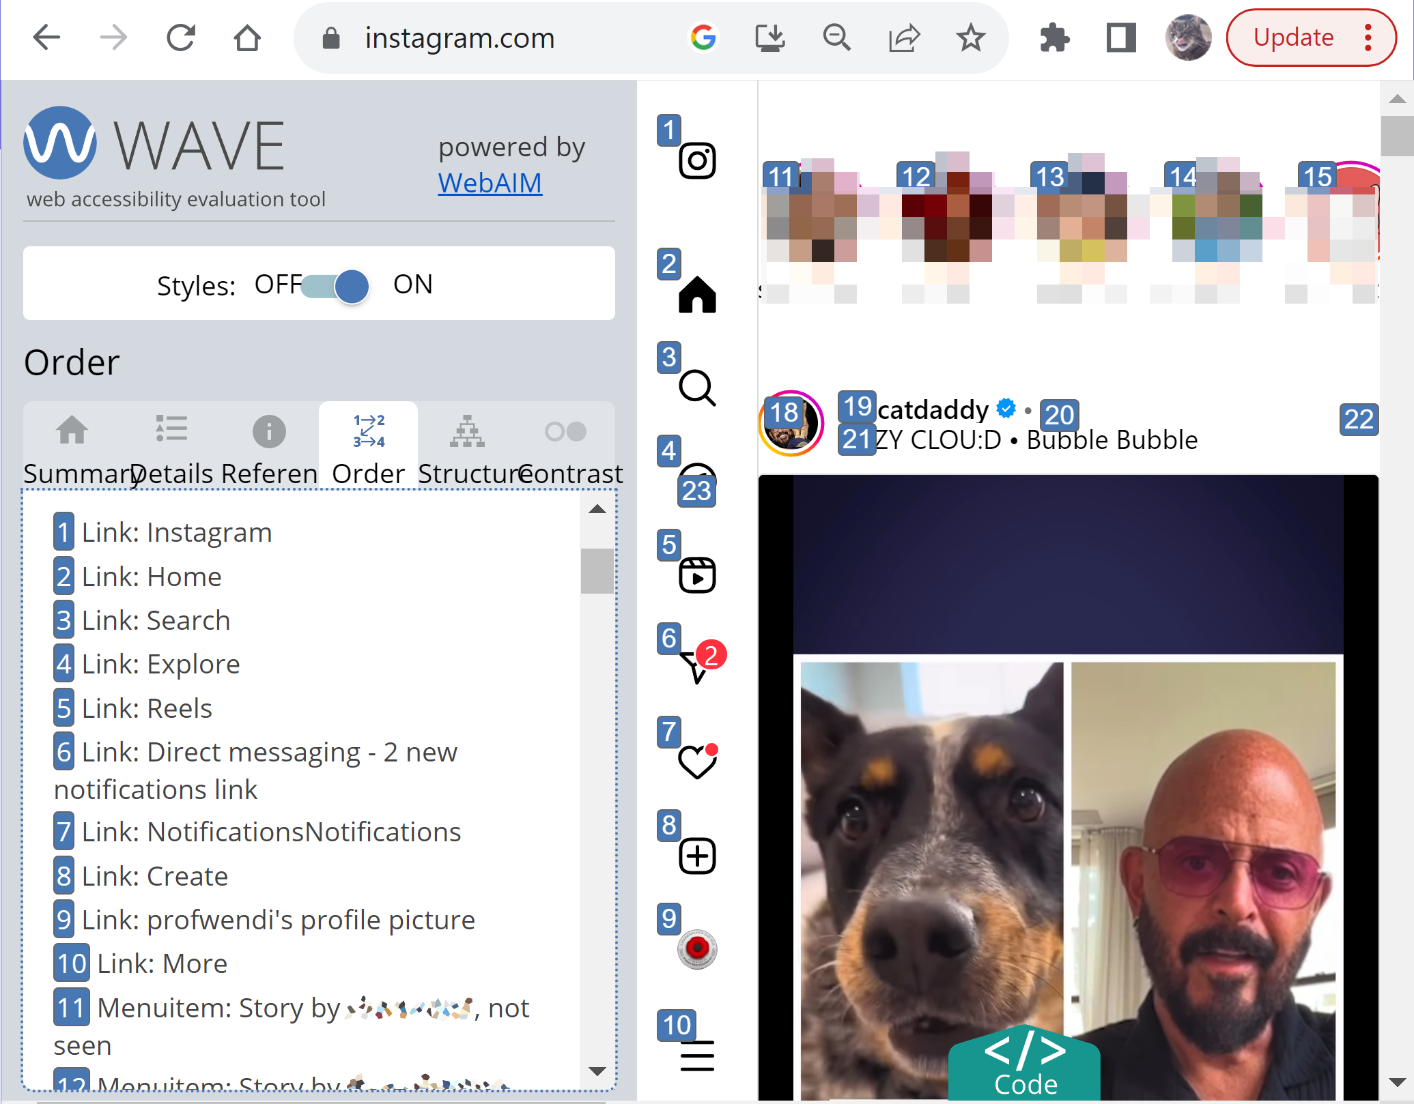This screenshot has height=1104, width=1414.
Task: Open the Notifications heart icon
Action: [697, 761]
